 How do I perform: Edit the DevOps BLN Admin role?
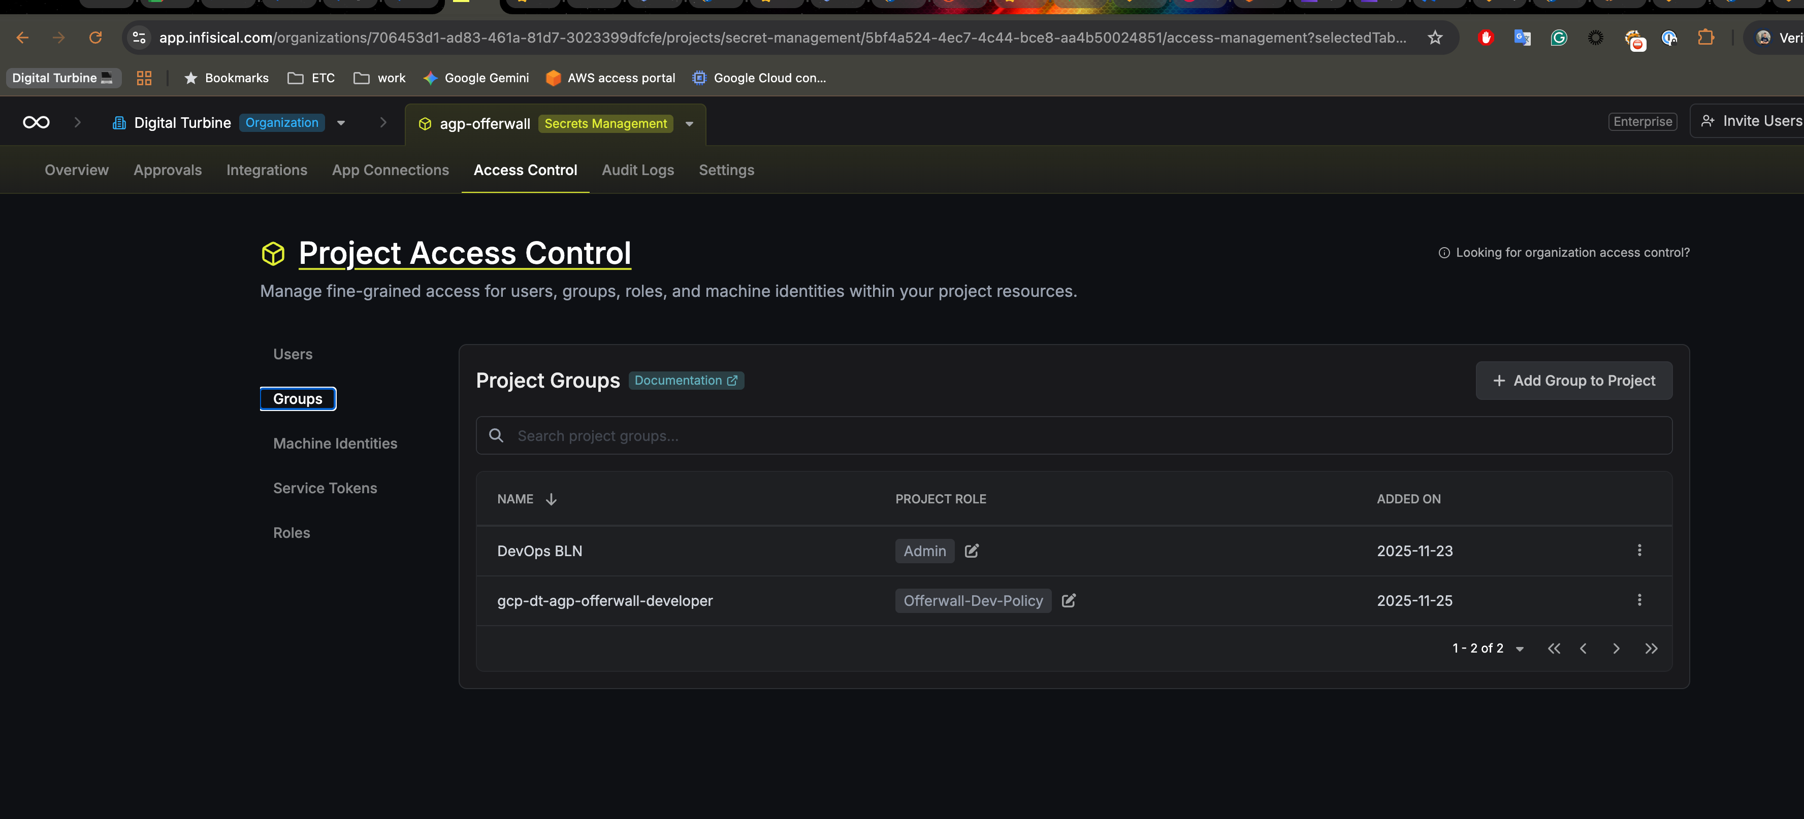coord(972,551)
